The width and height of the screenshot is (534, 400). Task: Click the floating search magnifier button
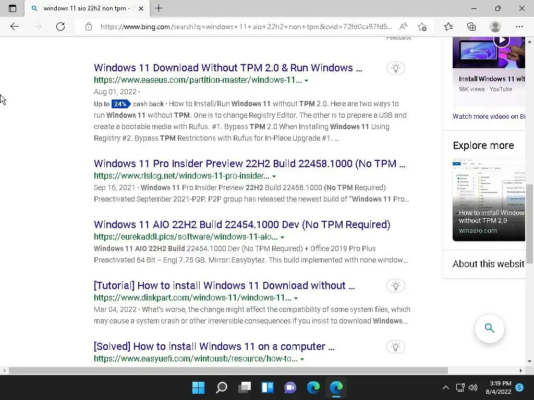tap(489, 328)
